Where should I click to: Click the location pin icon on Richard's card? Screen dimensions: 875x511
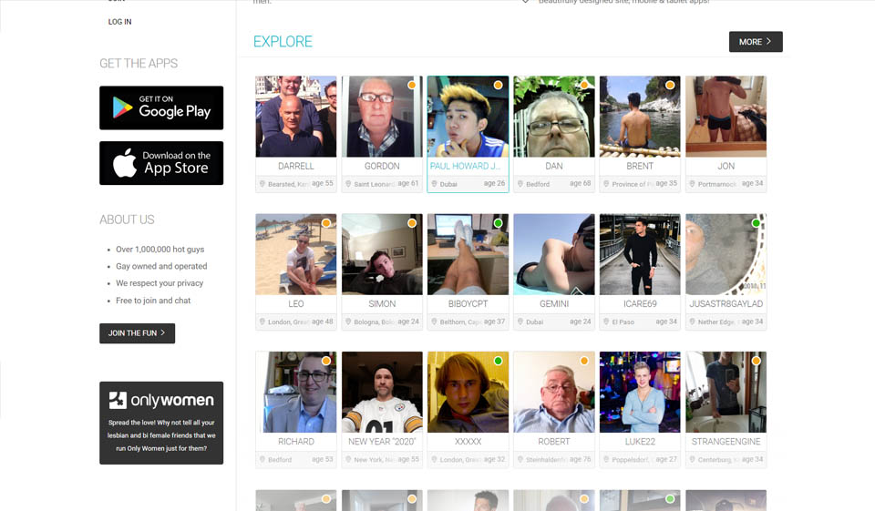(x=262, y=460)
